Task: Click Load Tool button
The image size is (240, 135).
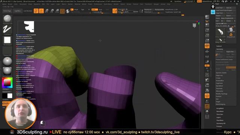Action: (x=220, y=7)
